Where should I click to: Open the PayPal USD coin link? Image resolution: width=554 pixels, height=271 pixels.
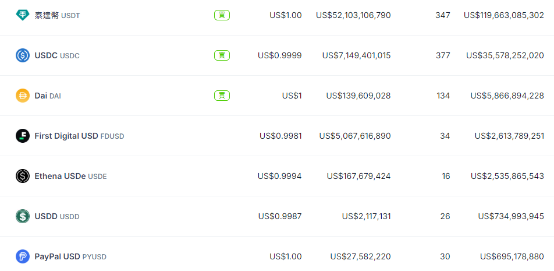pos(57,256)
